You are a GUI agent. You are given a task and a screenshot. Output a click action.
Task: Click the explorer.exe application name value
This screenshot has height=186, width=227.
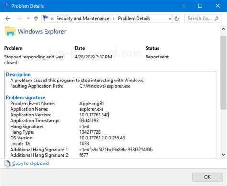(x=91, y=109)
